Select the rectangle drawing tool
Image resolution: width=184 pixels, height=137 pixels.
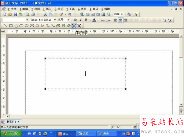pos(11,26)
